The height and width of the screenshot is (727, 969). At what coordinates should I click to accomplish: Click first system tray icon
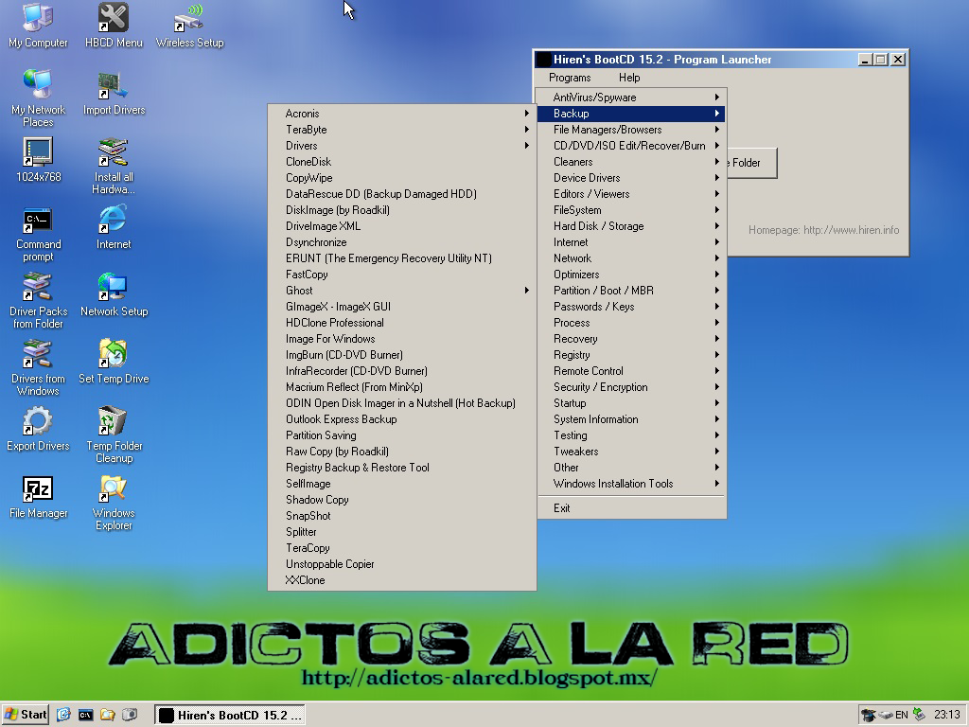[868, 716]
